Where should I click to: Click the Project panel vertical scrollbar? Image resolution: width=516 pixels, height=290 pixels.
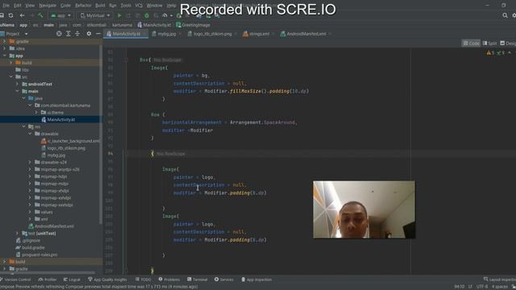[101, 135]
